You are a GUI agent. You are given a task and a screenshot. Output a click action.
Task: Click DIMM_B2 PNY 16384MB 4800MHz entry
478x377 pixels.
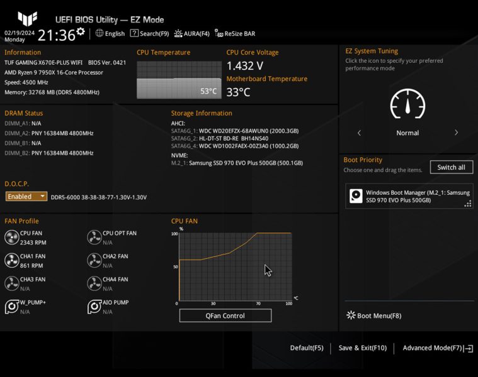[x=48, y=153]
